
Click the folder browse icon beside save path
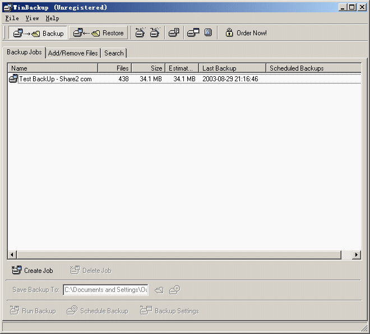coord(159,290)
